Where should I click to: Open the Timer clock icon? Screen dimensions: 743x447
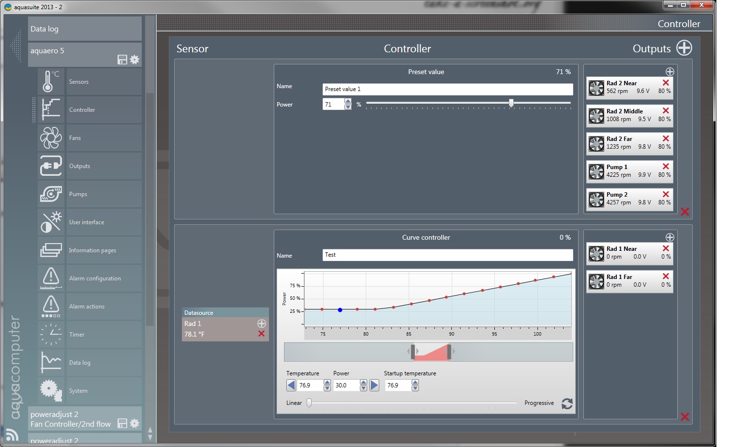[51, 334]
